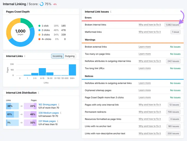
Task: Open info icon beside Internal Link Issues
Action: point(111,12)
